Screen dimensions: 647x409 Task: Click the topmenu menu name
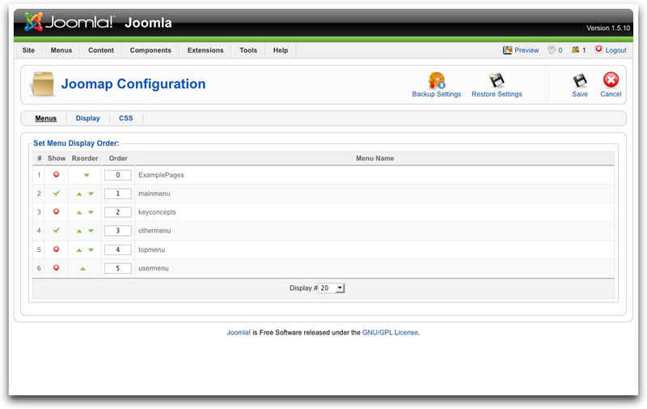151,250
